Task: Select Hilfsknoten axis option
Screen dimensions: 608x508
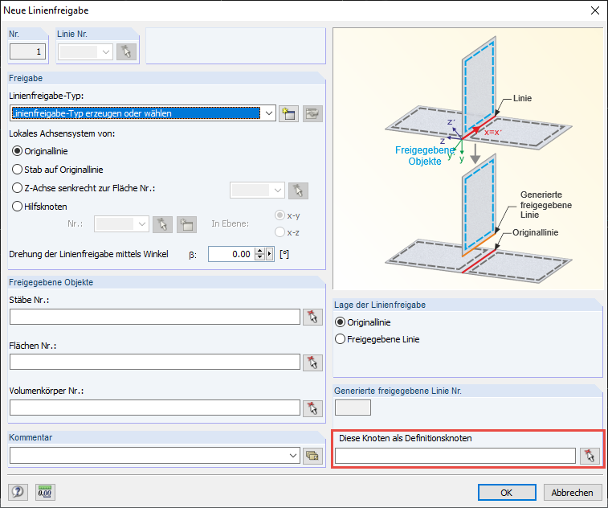Action: click(x=39, y=207)
